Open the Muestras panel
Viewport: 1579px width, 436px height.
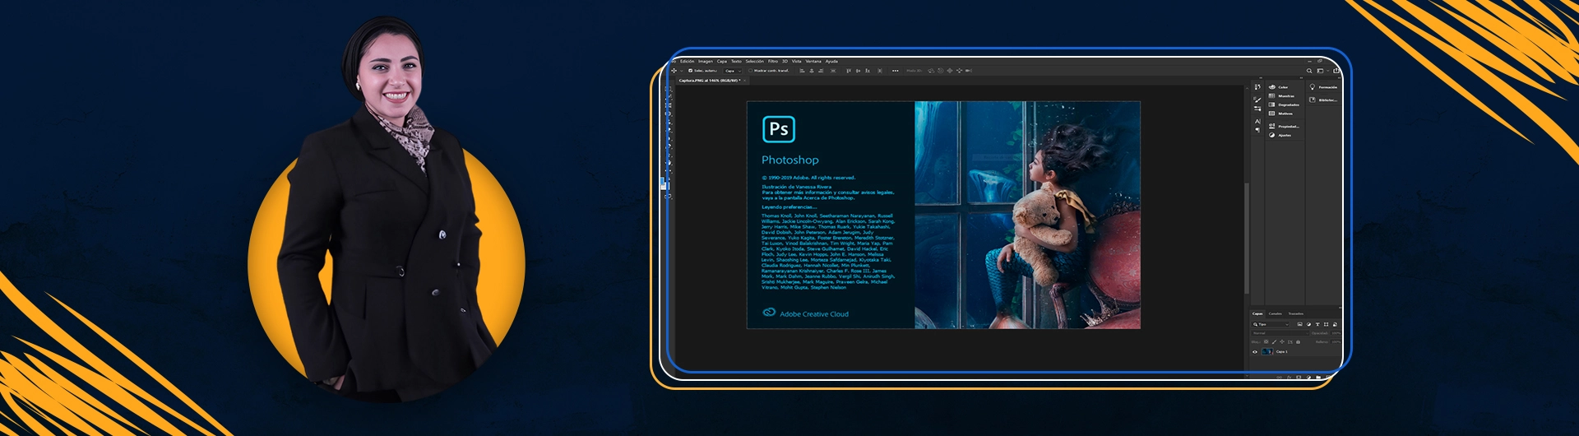click(1281, 96)
